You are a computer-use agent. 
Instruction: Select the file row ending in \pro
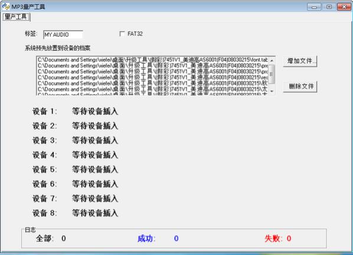click(x=153, y=71)
